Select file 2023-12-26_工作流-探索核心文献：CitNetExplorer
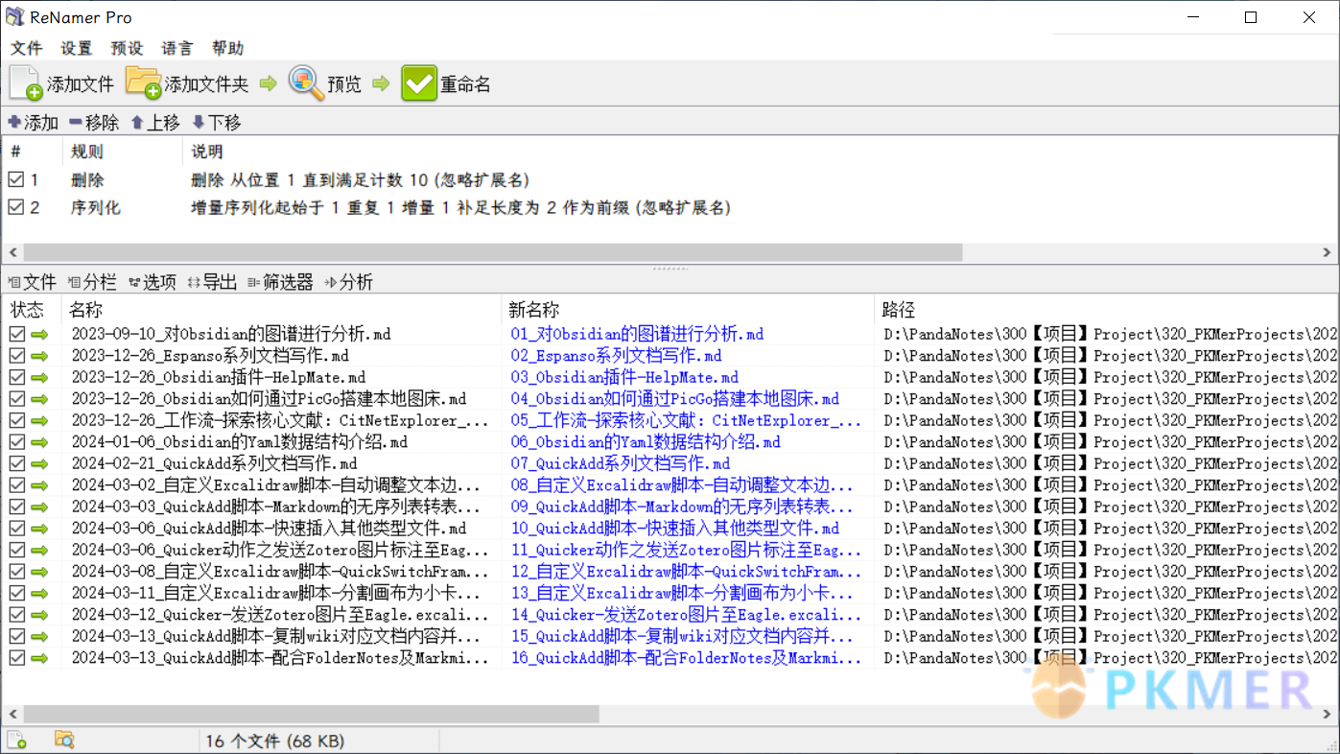 (280, 420)
